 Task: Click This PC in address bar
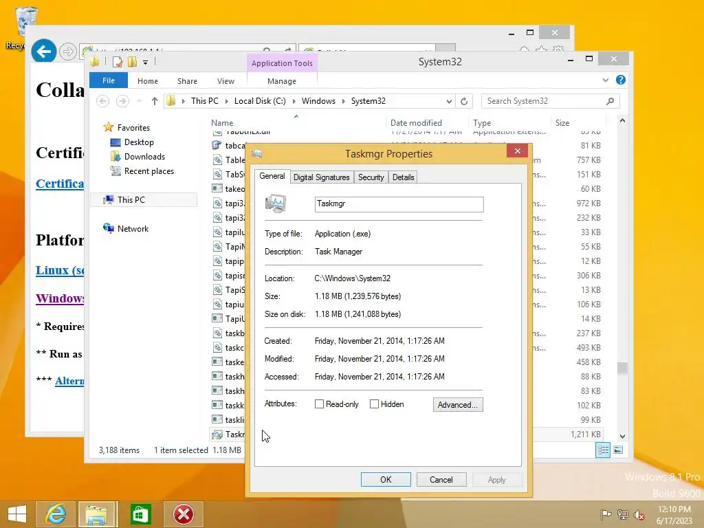click(x=205, y=101)
